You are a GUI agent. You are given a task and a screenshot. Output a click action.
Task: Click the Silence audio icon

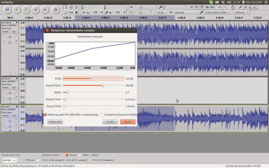(x=212, y=7)
